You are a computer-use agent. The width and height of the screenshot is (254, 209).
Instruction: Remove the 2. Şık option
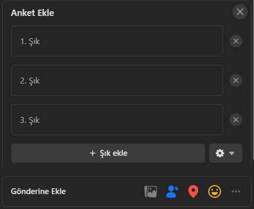[x=236, y=80]
